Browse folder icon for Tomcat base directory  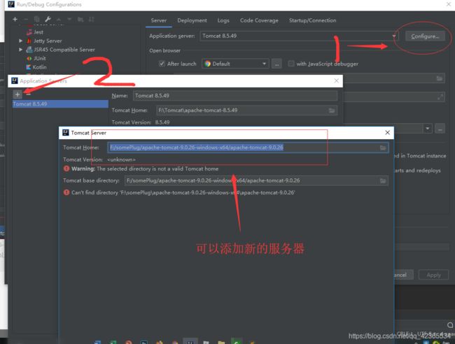point(383,181)
